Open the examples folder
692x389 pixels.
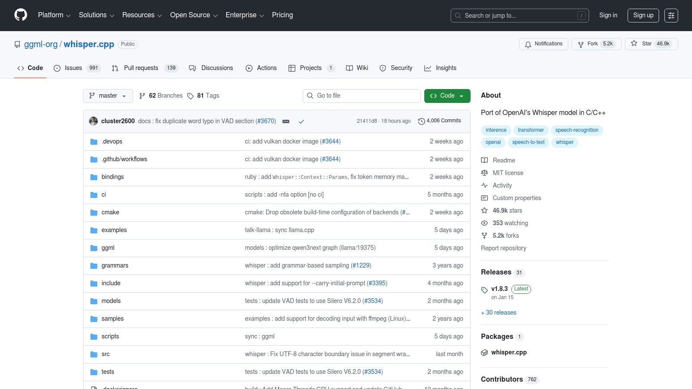(114, 230)
